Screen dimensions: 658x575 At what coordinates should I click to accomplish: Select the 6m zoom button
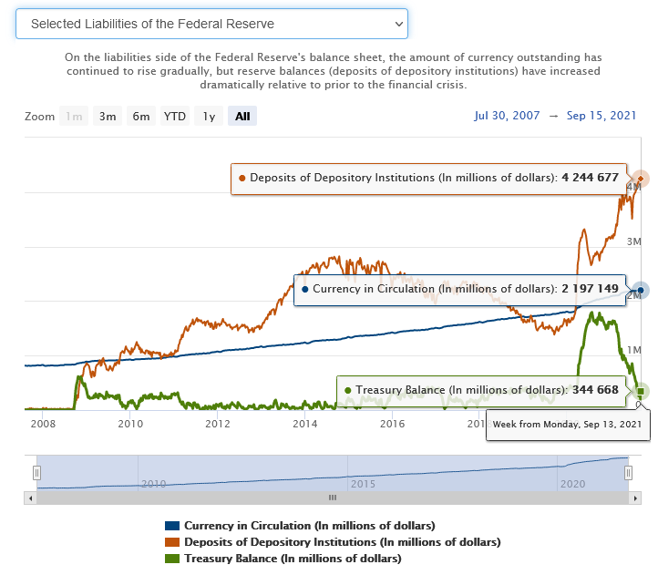141,117
